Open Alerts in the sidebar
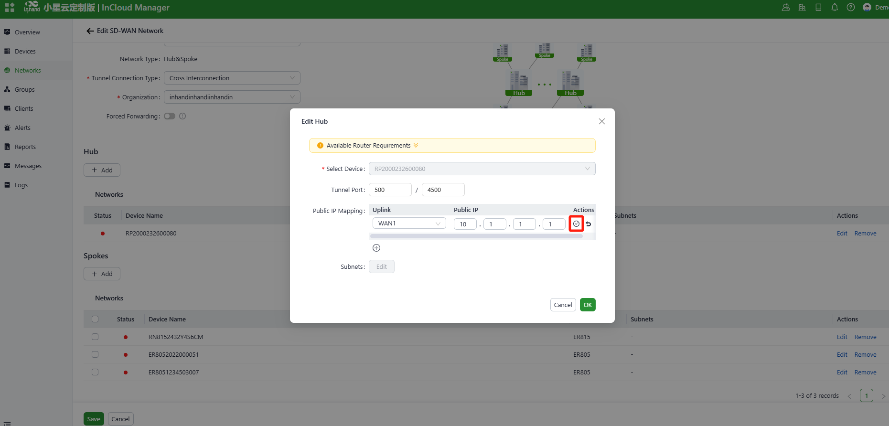The height and width of the screenshot is (426, 889). click(x=22, y=128)
